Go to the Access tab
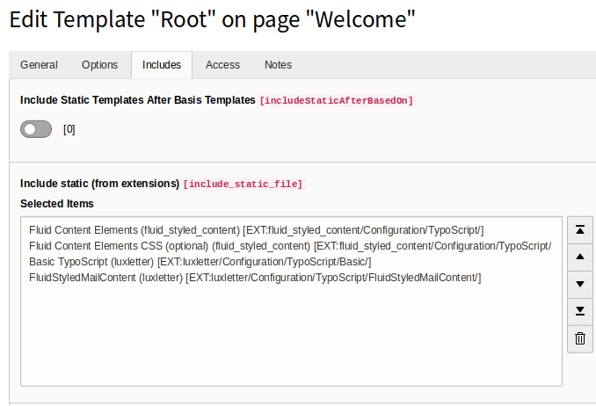The width and height of the screenshot is (596, 406). pyautogui.click(x=222, y=65)
